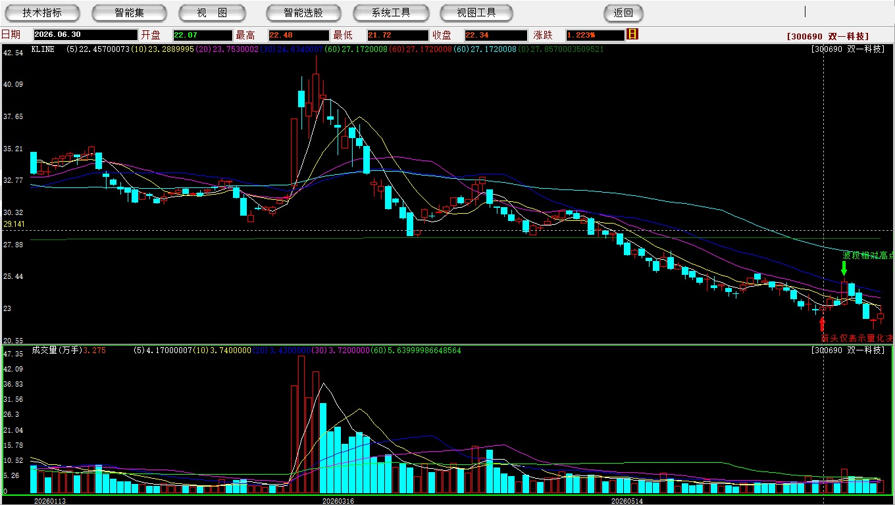Viewport: 895px width, 505px height.
Task: Click the 开盘 value field 22.07
Action: point(202,35)
